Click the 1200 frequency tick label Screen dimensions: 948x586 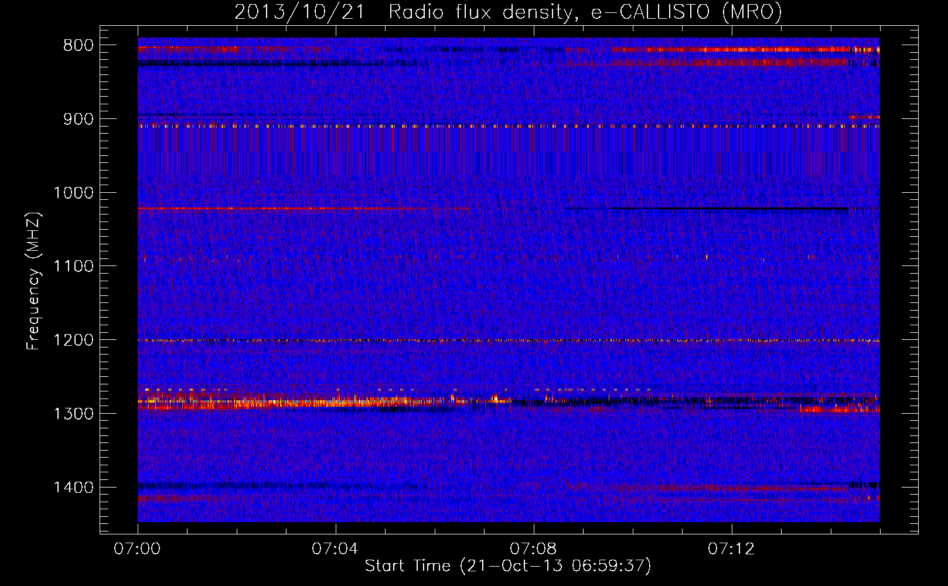[73, 340]
